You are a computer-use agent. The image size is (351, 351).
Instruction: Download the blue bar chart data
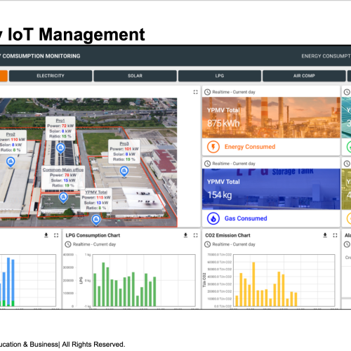click(46, 235)
